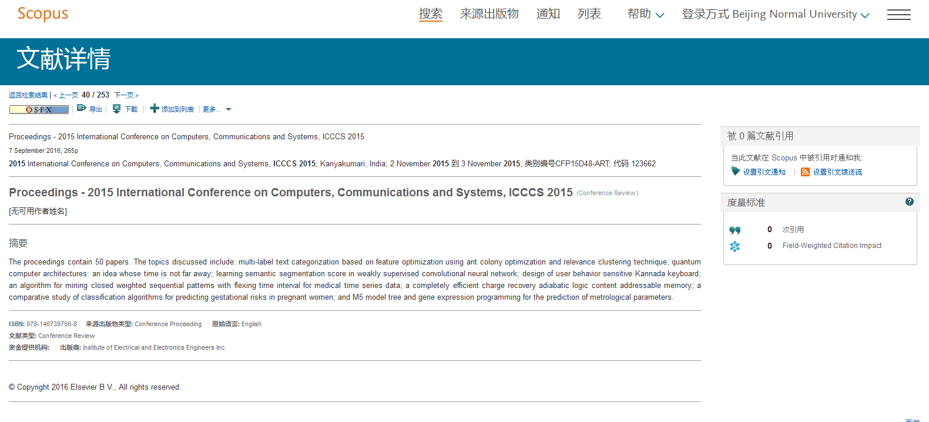The image size is (929, 422).
Task: Expand the 帮助 help dropdown
Action: pos(646,14)
